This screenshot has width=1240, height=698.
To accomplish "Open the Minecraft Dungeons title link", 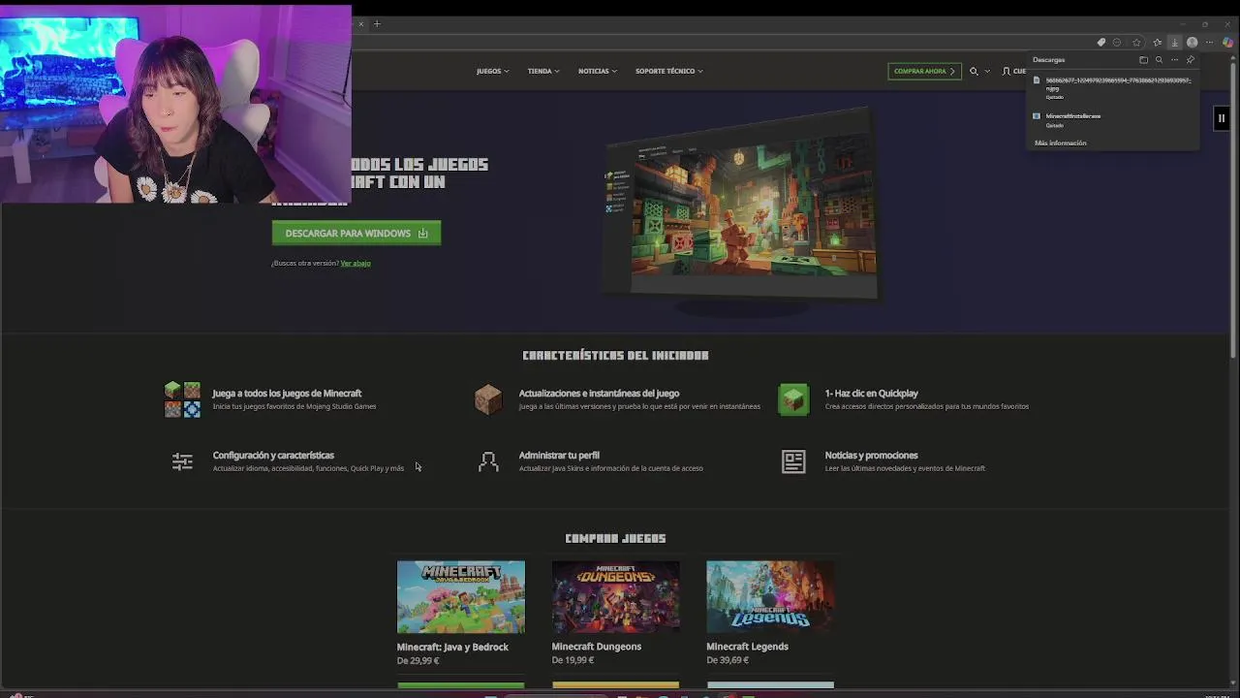I will [597, 647].
